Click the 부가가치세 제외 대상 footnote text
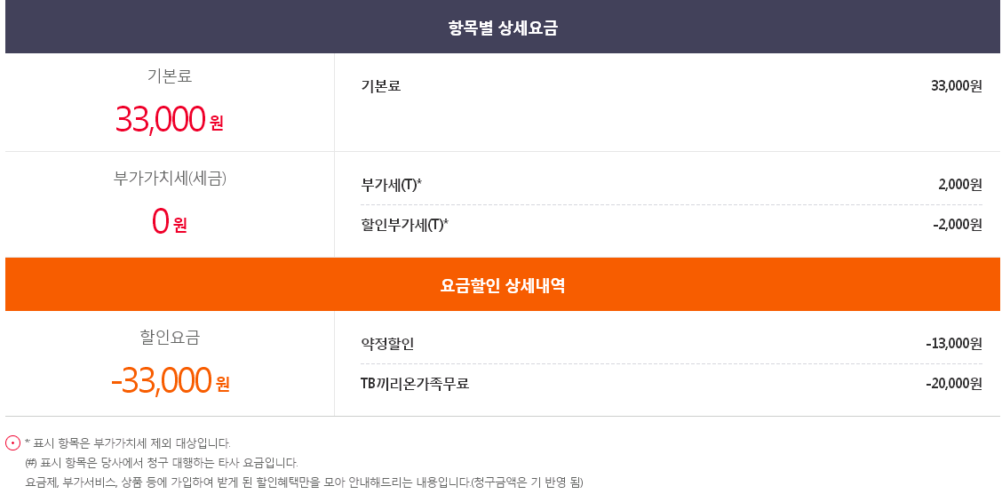The width and height of the screenshot is (1002, 502). (128, 442)
